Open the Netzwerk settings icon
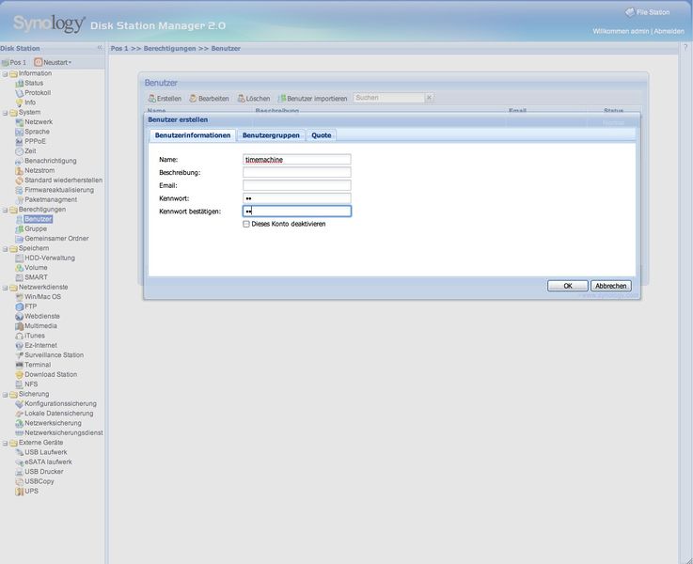This screenshot has height=564, width=693. 19,122
